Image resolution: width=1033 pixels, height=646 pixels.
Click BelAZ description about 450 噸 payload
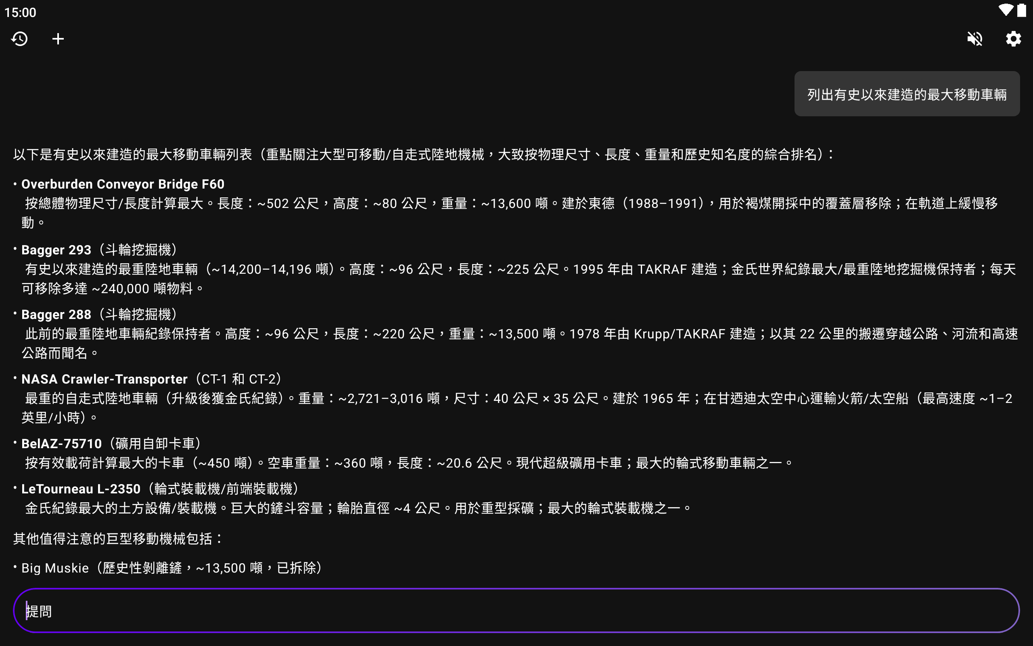click(406, 463)
